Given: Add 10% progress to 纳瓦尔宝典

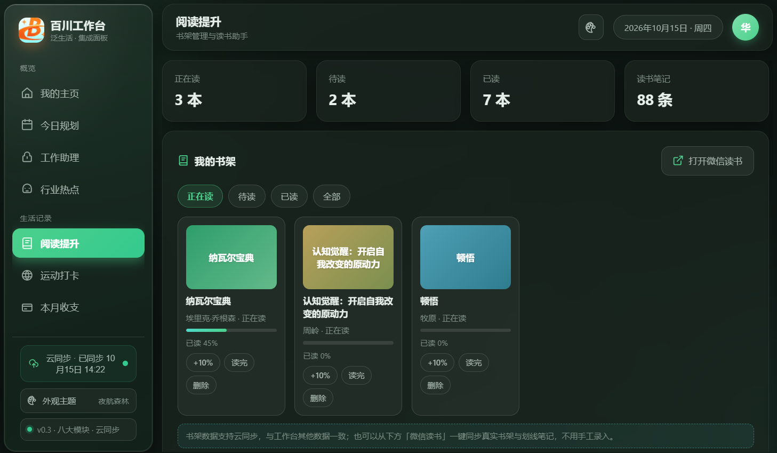Looking at the screenshot, I should 203,363.
